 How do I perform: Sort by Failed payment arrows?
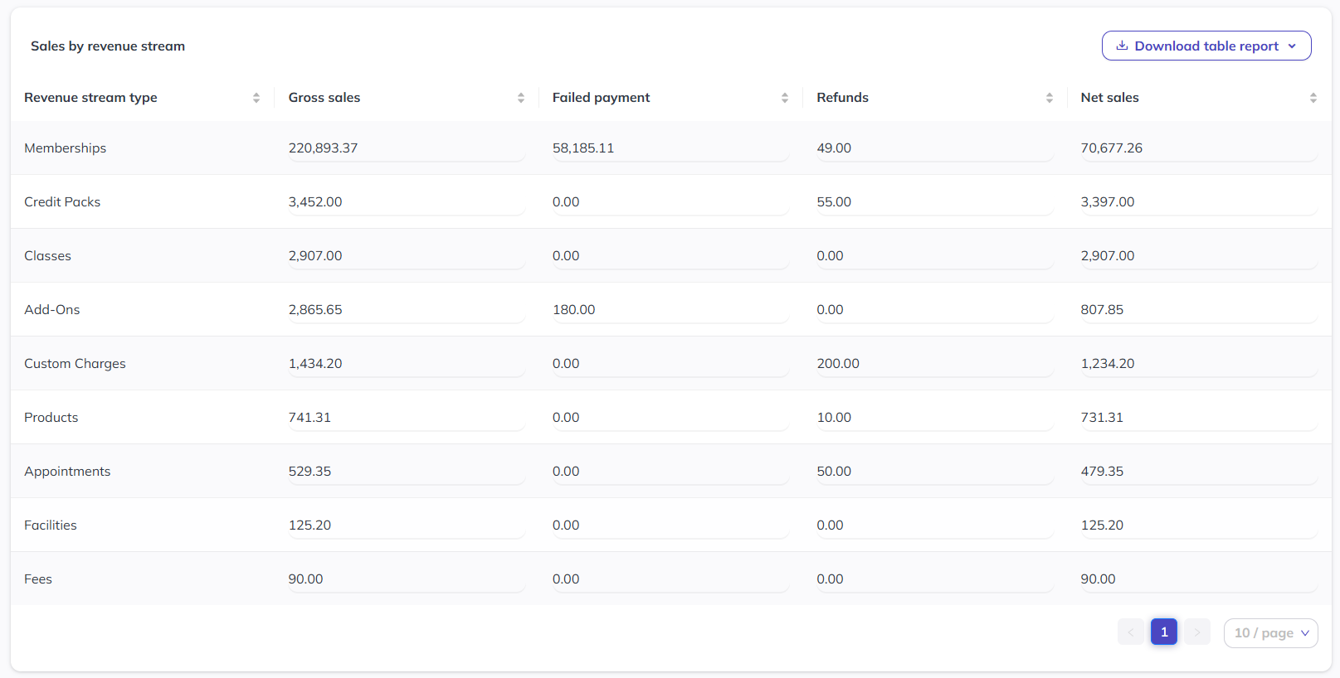point(785,98)
